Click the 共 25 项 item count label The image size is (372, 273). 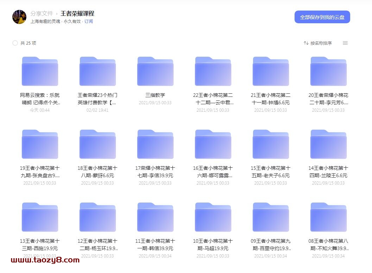coord(28,43)
